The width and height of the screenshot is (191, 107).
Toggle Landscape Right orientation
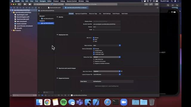coord(94,54)
